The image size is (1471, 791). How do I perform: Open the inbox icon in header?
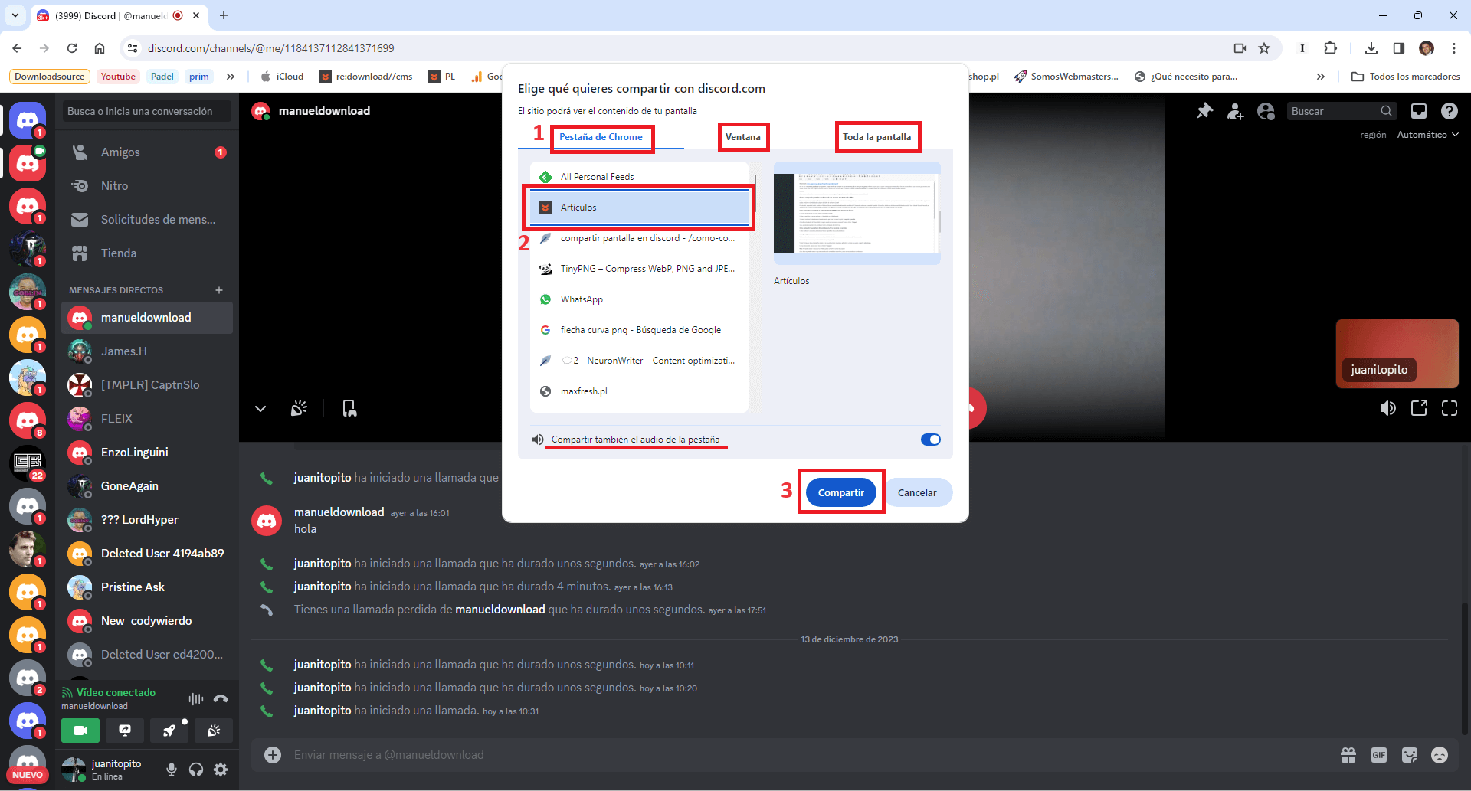[x=1419, y=111]
